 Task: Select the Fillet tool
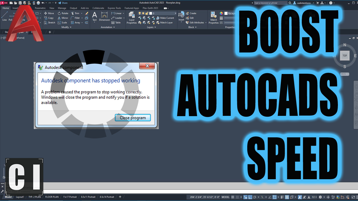click(75, 18)
